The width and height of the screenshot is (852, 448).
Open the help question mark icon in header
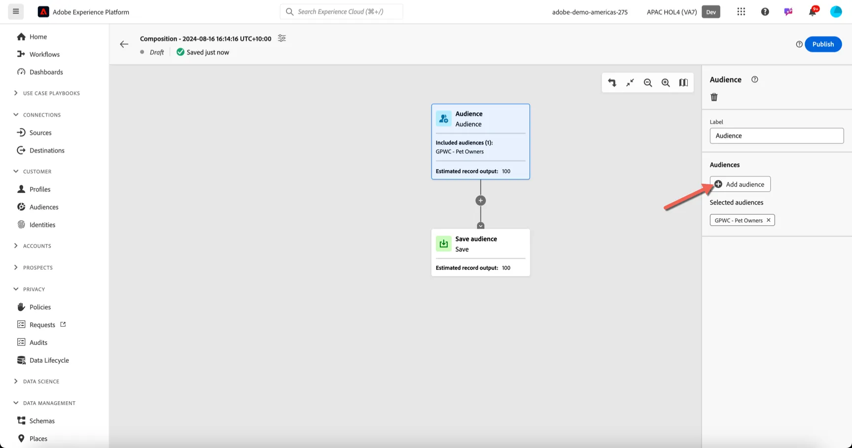[765, 12]
